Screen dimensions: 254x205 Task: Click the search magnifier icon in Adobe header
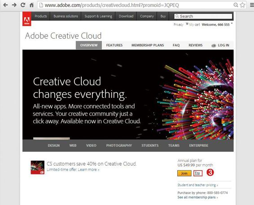click(x=177, y=16)
